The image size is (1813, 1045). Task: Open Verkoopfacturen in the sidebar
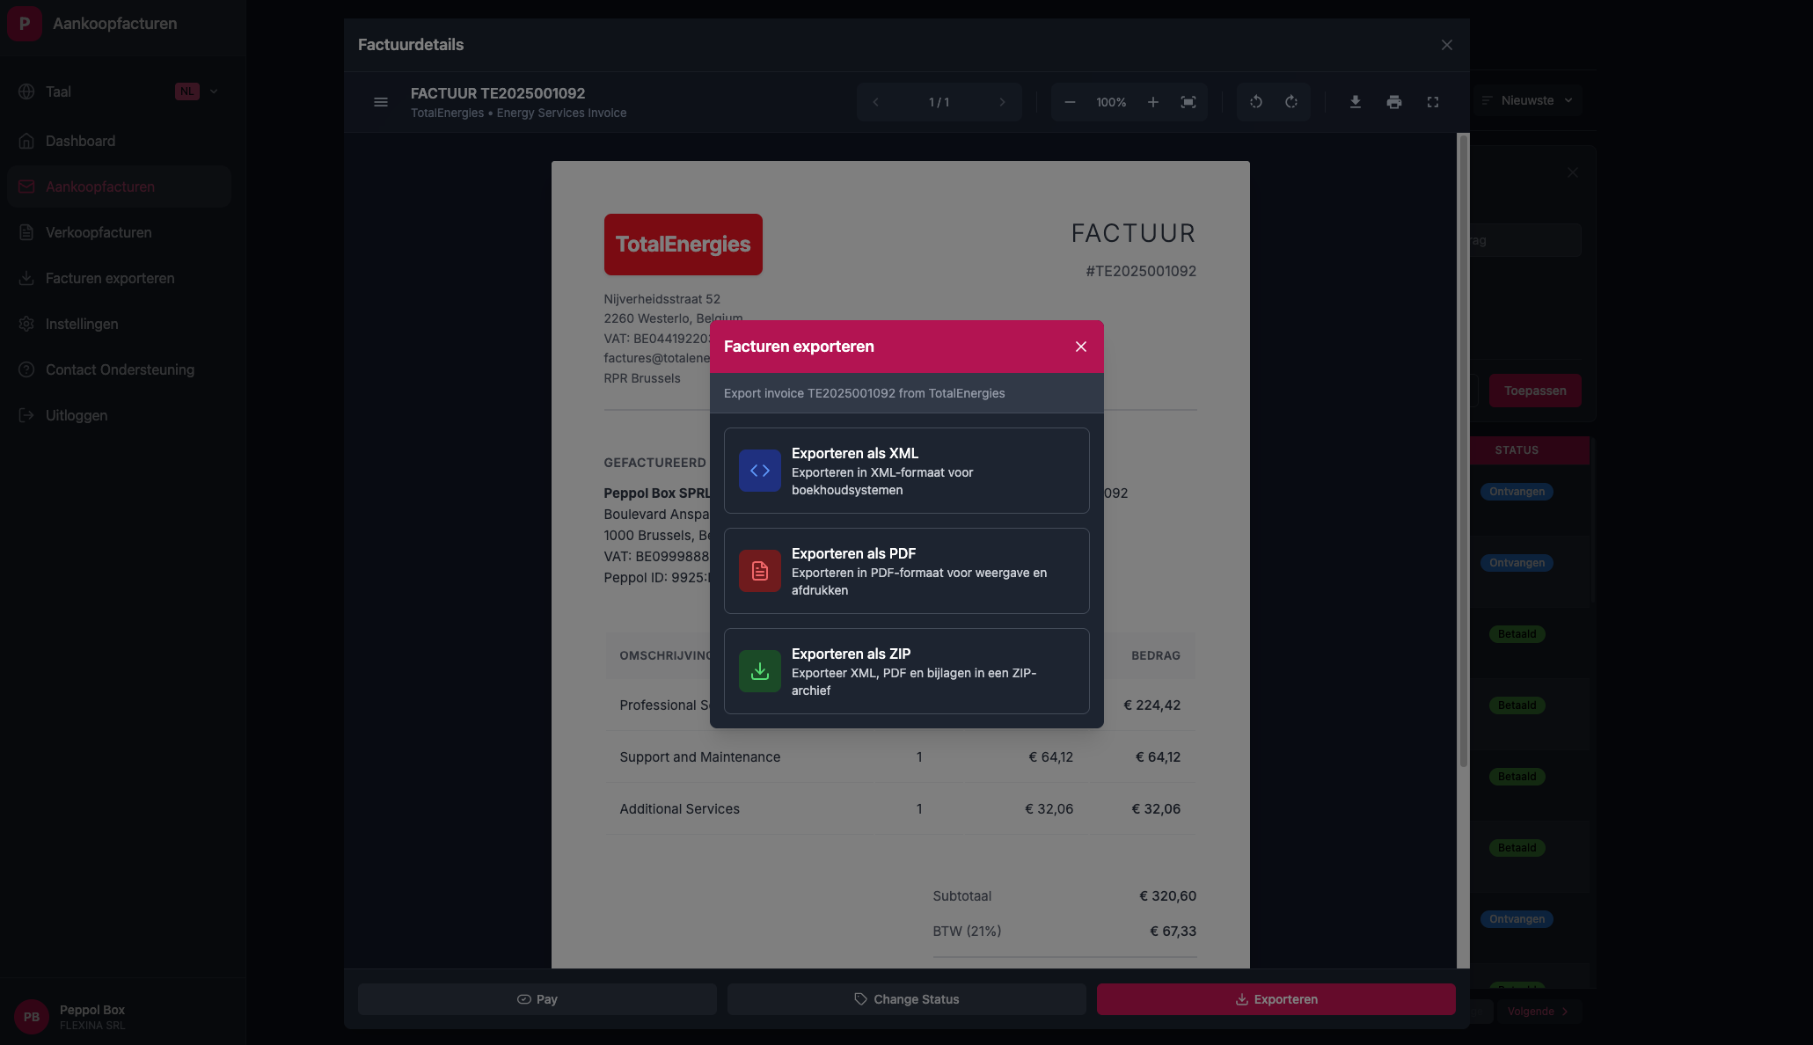(119, 232)
